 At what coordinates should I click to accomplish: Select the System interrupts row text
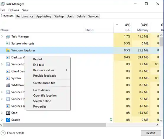click(x=23, y=43)
